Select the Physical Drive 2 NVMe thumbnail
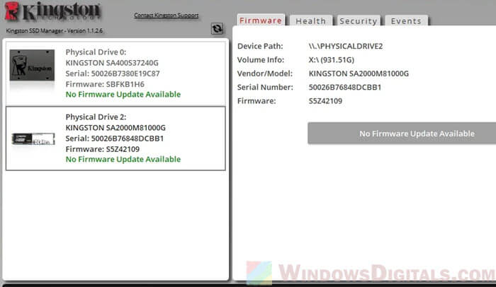The width and height of the screenshot is (496, 287). (x=33, y=139)
